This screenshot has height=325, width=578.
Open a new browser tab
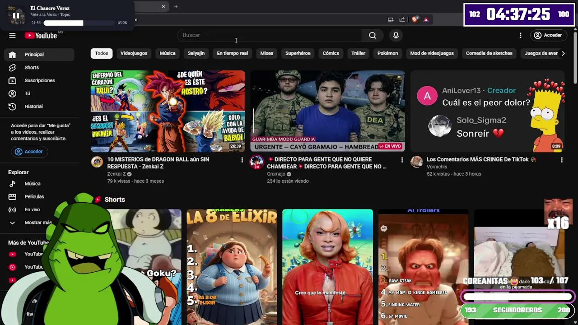(x=176, y=6)
